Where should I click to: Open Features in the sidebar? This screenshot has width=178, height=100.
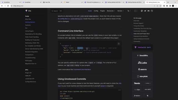click(x=28, y=25)
